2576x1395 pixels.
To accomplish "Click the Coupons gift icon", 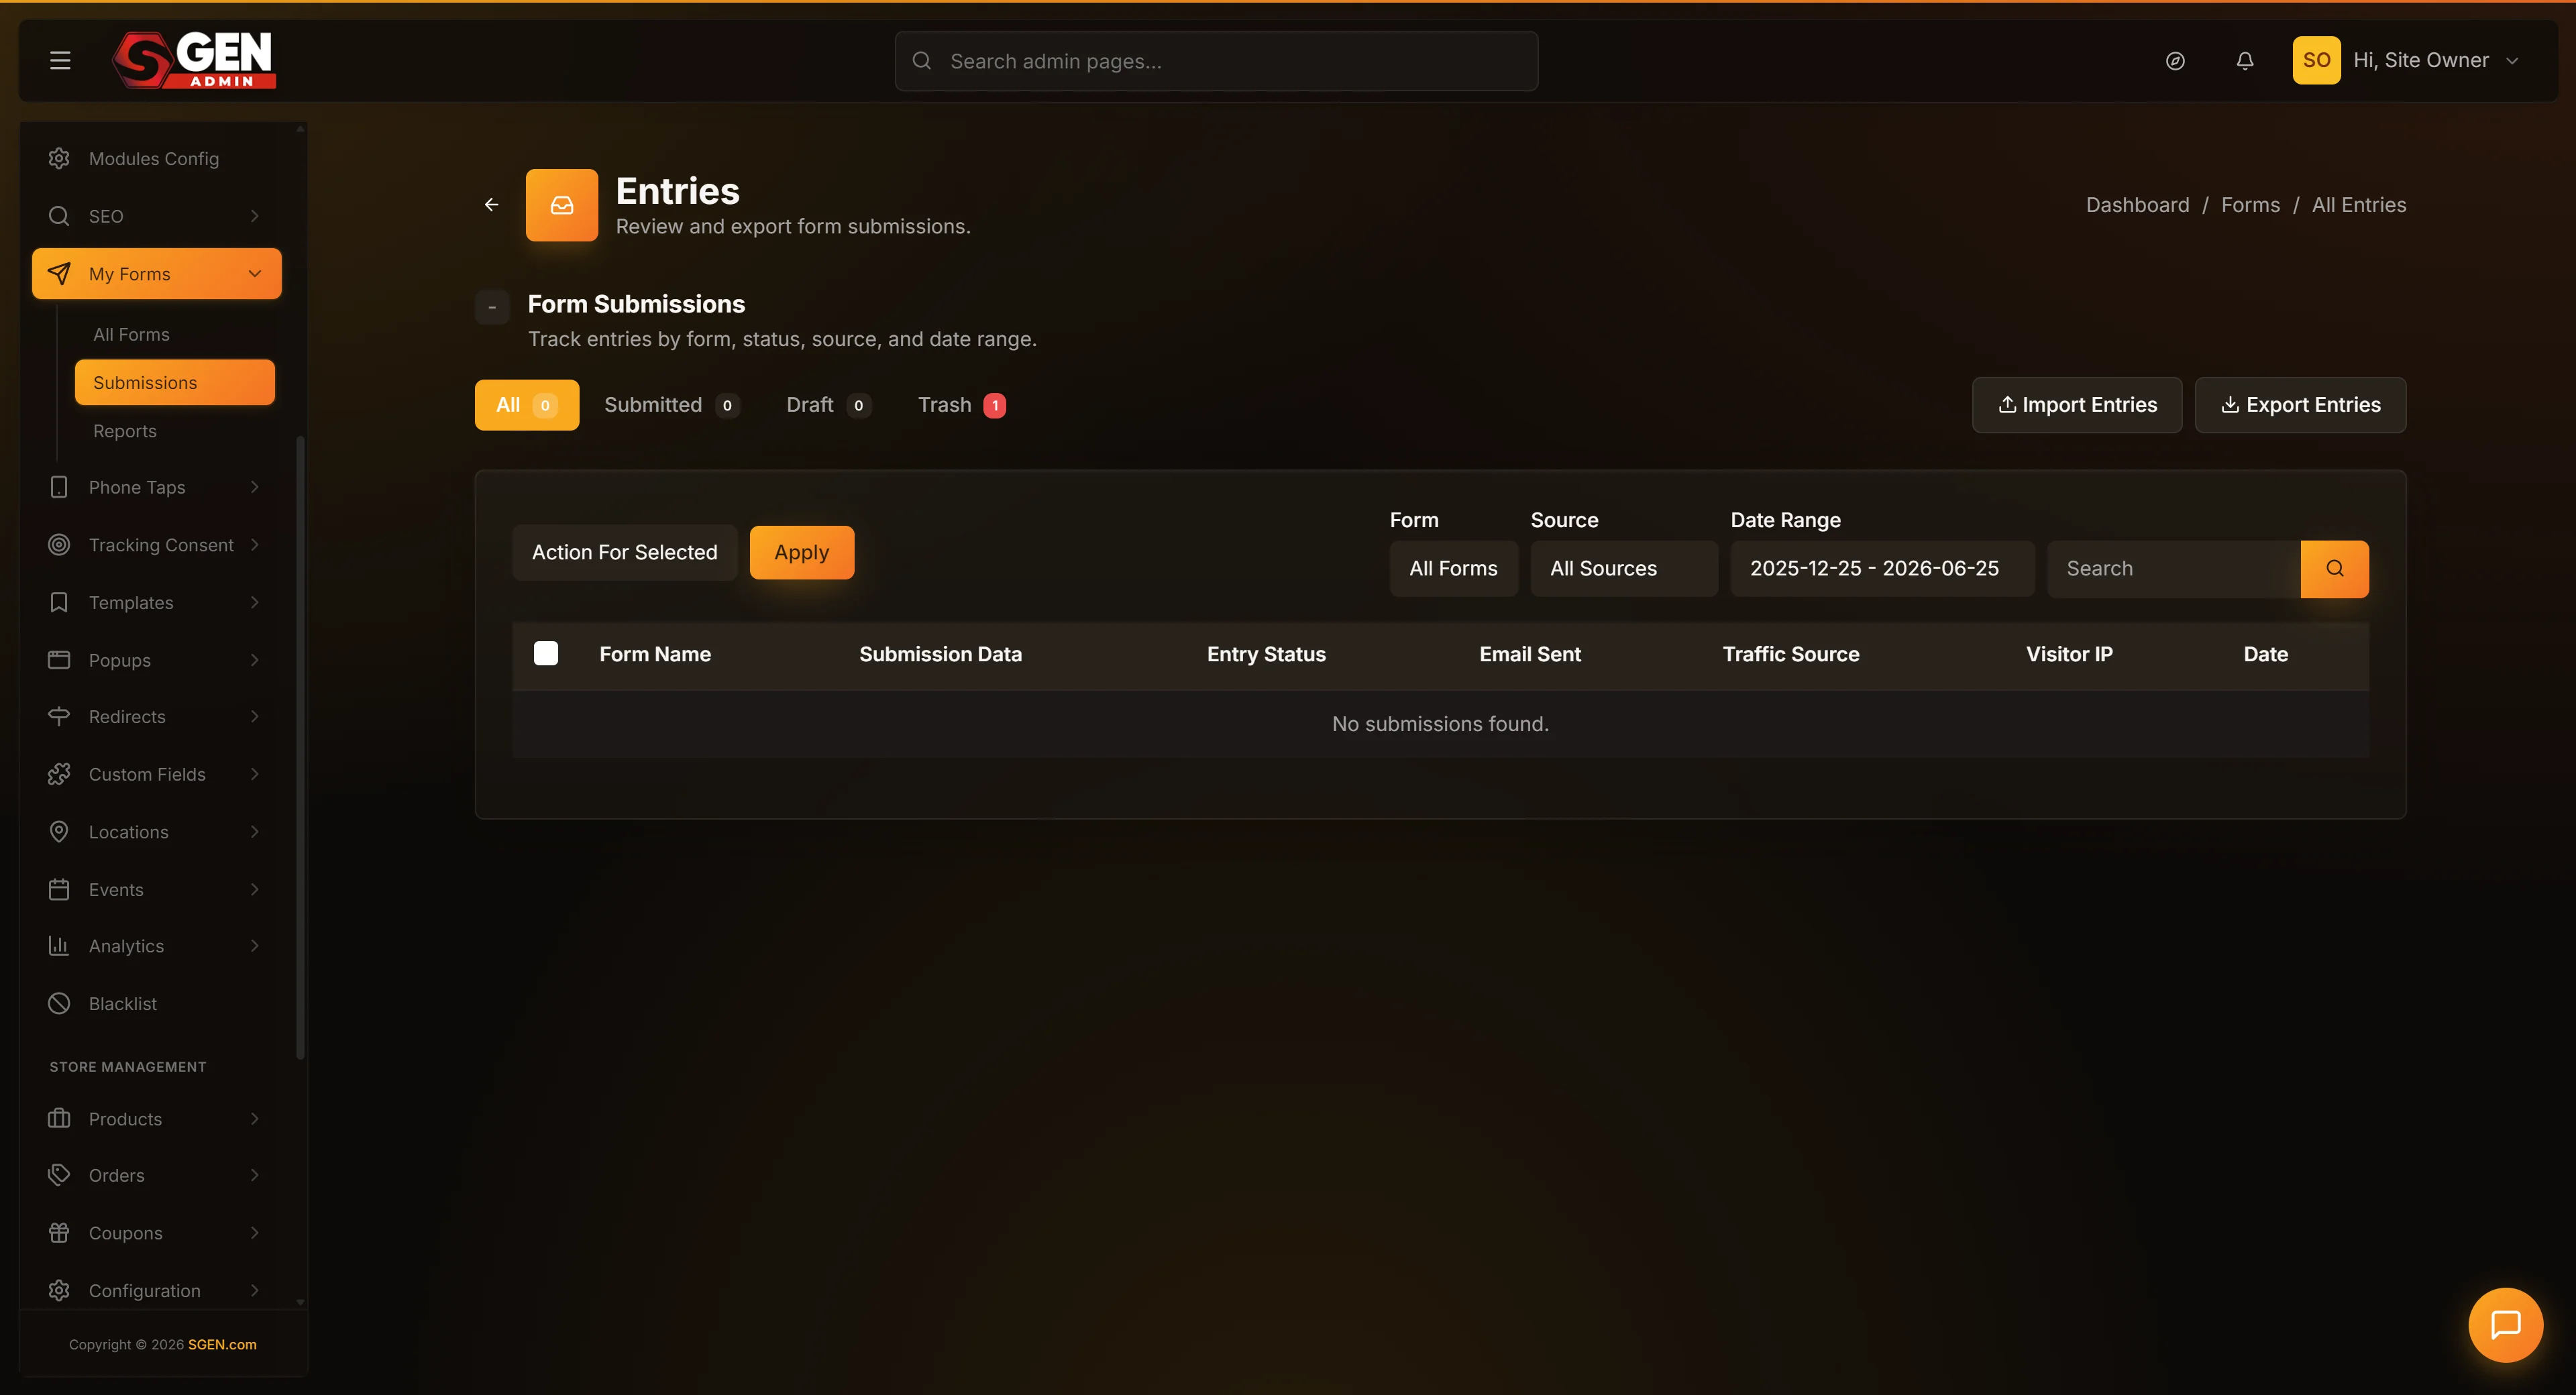I will pos(59,1233).
